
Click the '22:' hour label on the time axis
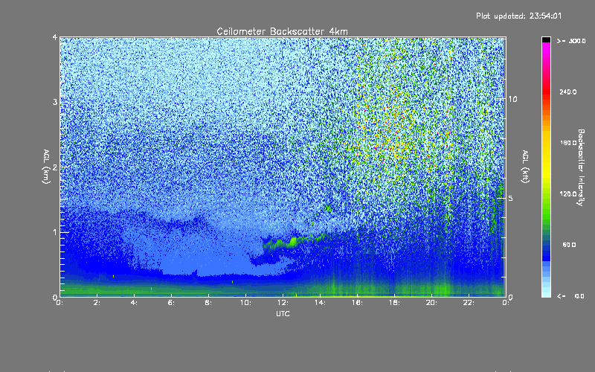(x=469, y=303)
